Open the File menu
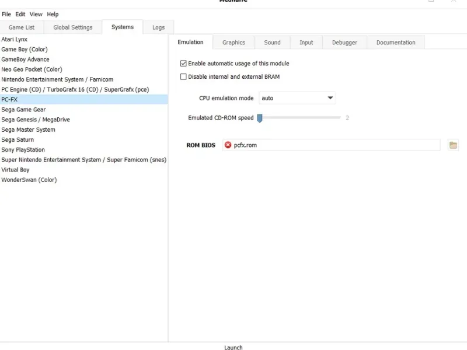 click(6, 14)
